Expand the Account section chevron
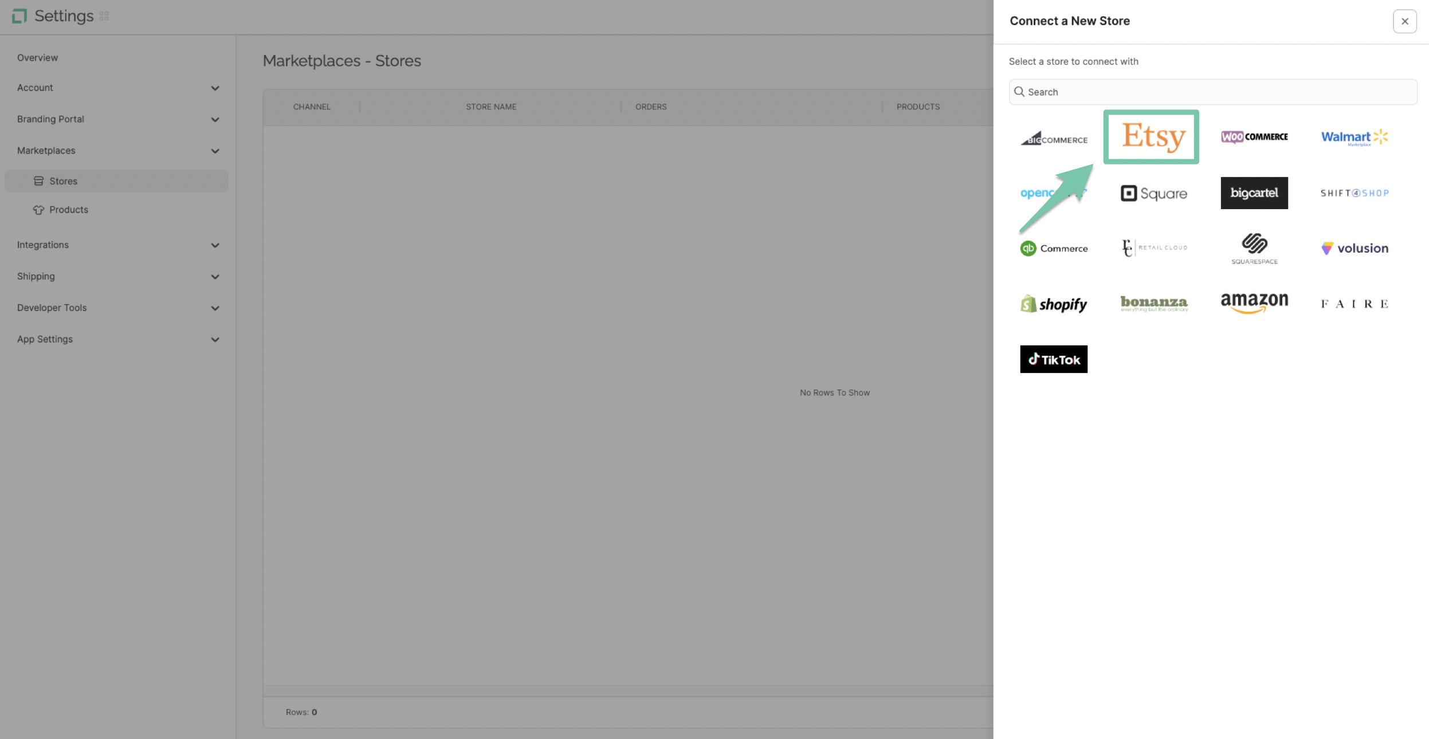Viewport: 1429px width, 739px height. coord(215,88)
